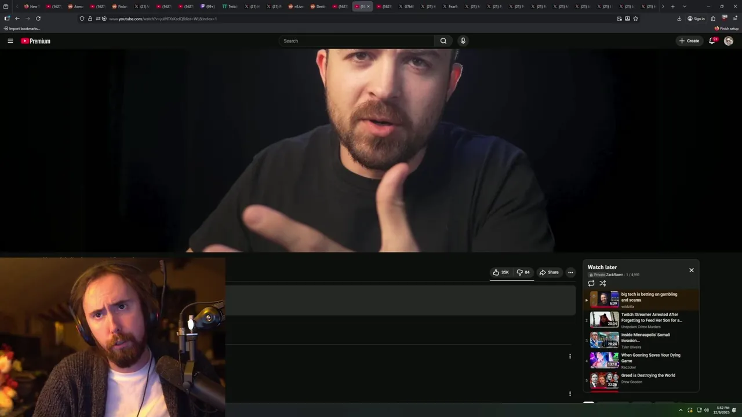Switch to the (99+) Twitch tab
Viewport: 742px width, 417px height.
[x=208, y=6]
